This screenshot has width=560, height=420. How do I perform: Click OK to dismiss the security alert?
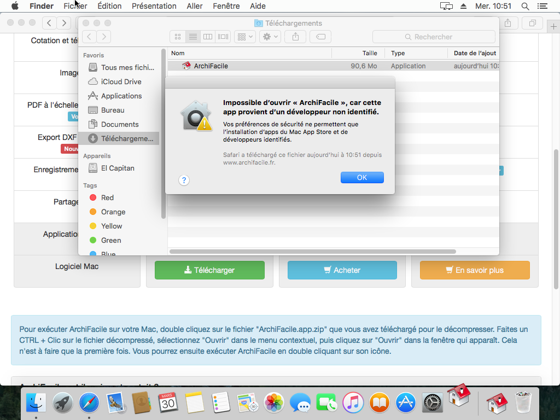pyautogui.click(x=361, y=178)
